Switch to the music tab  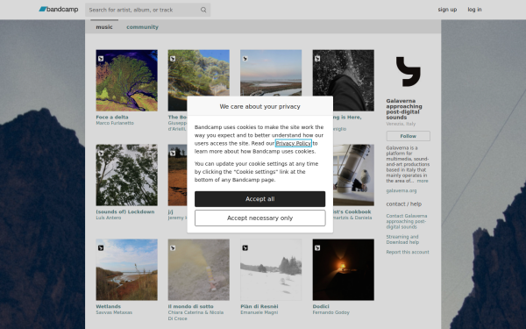104,27
